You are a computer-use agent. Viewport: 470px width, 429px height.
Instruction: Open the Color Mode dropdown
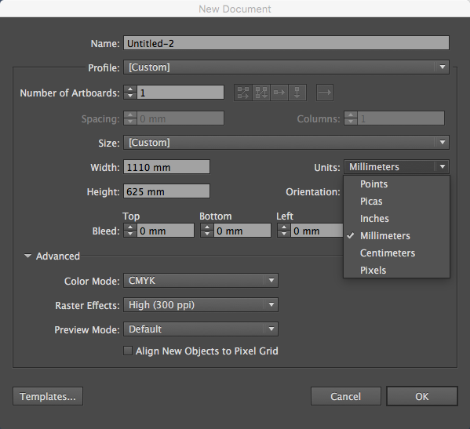(x=201, y=281)
